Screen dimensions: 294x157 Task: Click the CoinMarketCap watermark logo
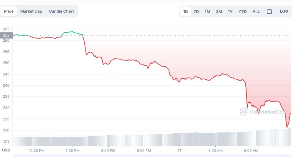(x=262, y=112)
